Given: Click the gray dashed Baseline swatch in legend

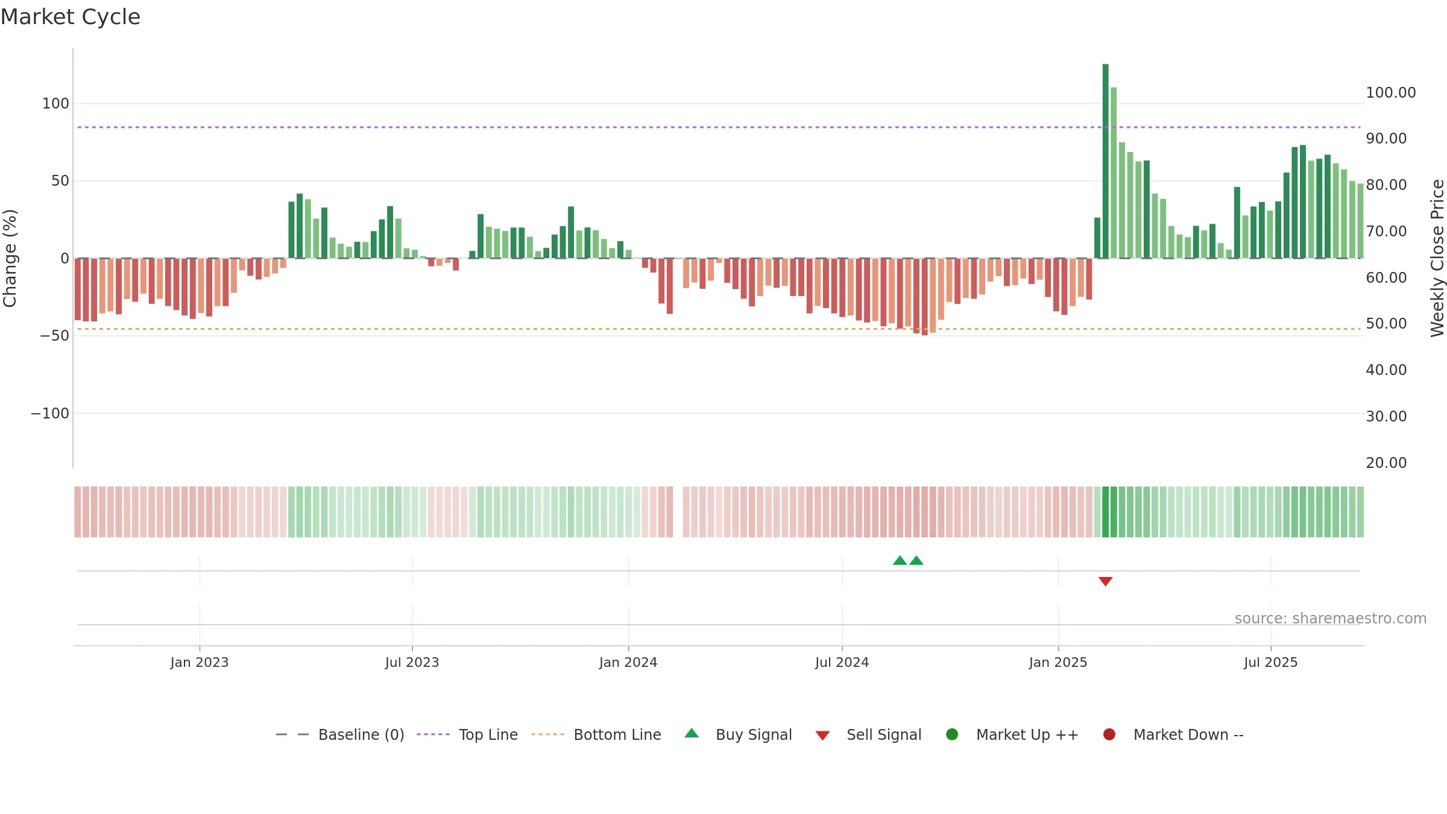Looking at the screenshot, I should point(292,734).
